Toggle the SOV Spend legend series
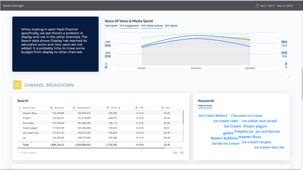This screenshot has width=303, height=170. 171,26
